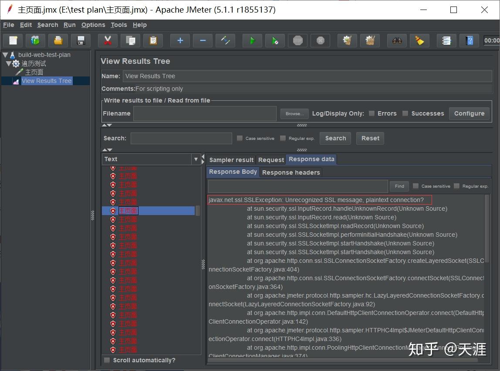The width and height of the screenshot is (500, 371).
Task: Click the Stop test toolbar icon
Action: click(297, 40)
